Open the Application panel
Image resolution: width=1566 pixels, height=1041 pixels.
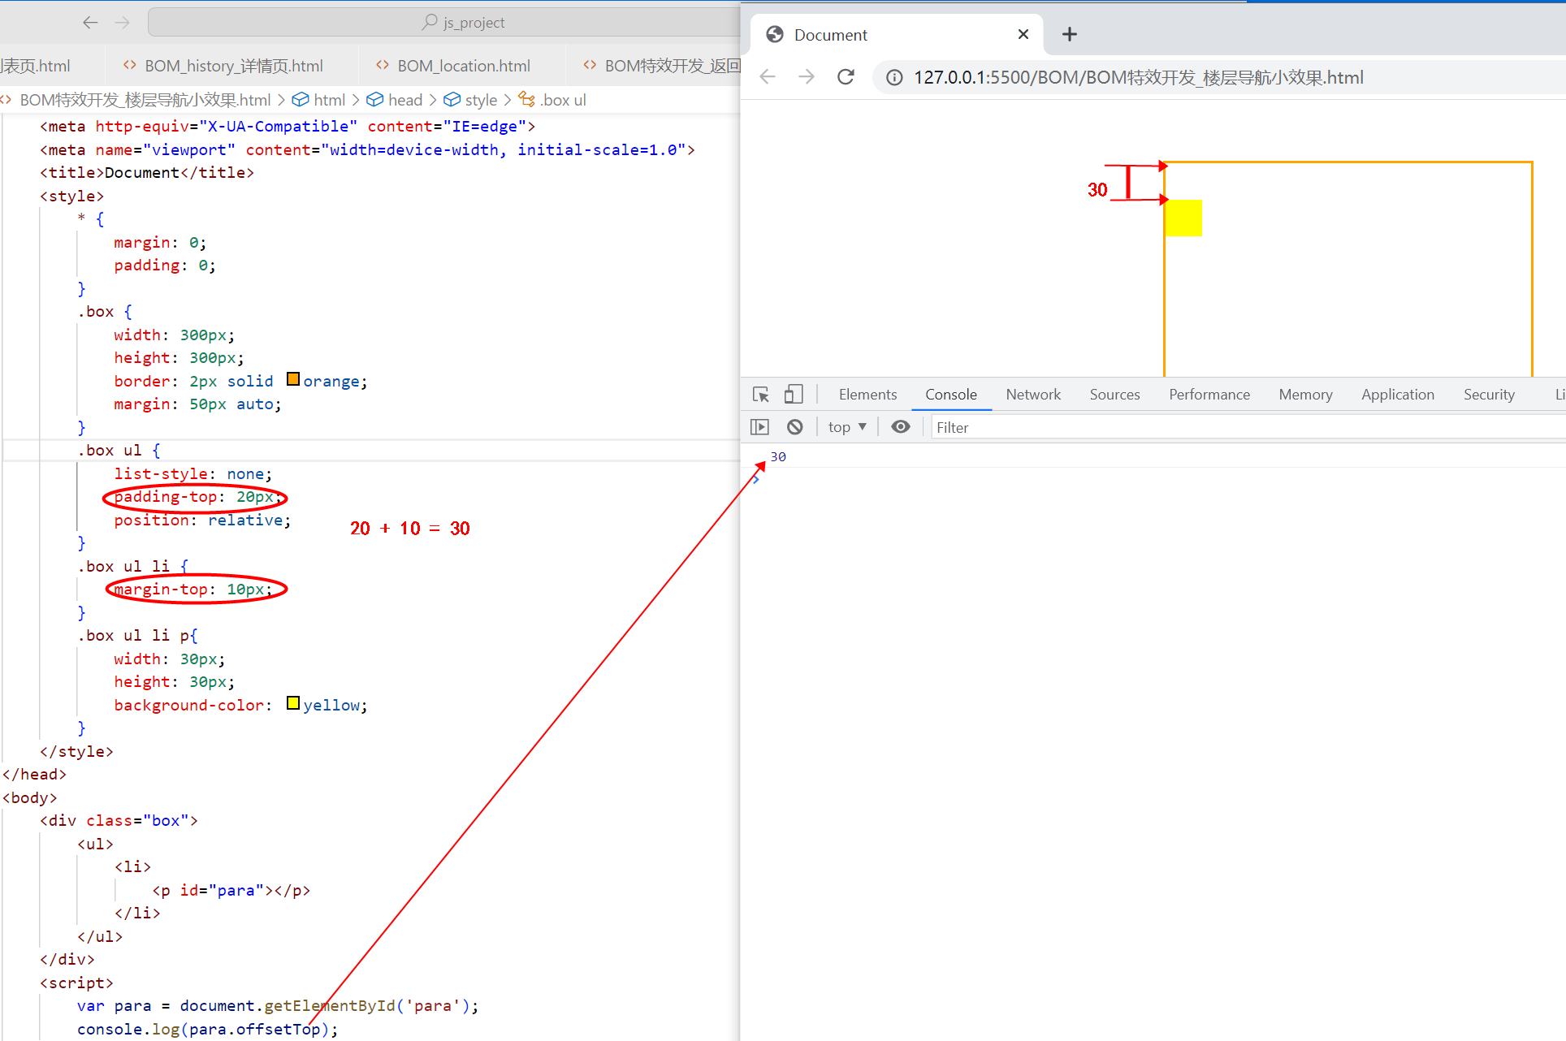[1398, 395]
